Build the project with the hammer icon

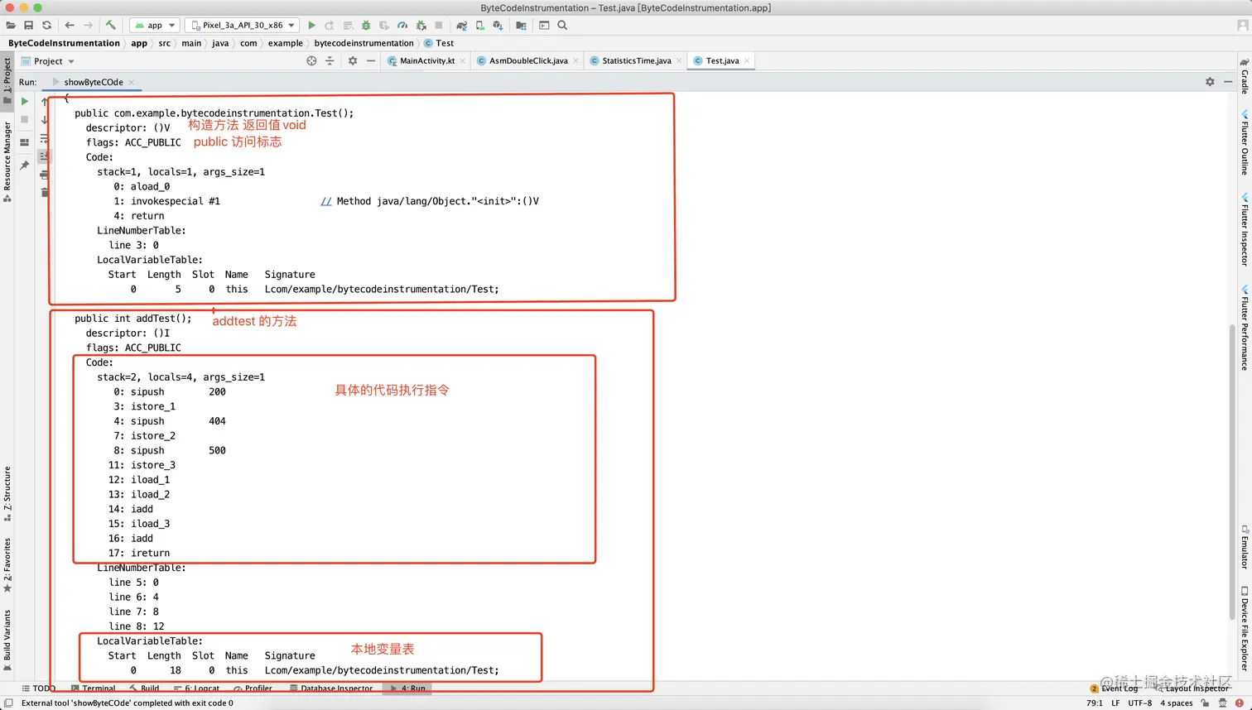pos(111,26)
